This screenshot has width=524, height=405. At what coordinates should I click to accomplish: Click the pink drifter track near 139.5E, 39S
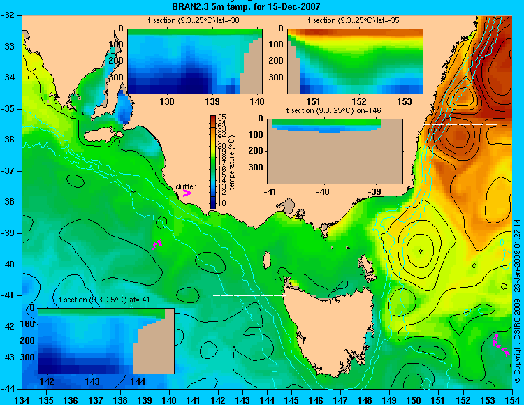coord(157,244)
